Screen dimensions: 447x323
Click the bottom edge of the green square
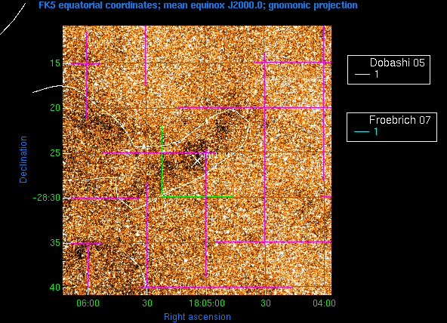198,196
